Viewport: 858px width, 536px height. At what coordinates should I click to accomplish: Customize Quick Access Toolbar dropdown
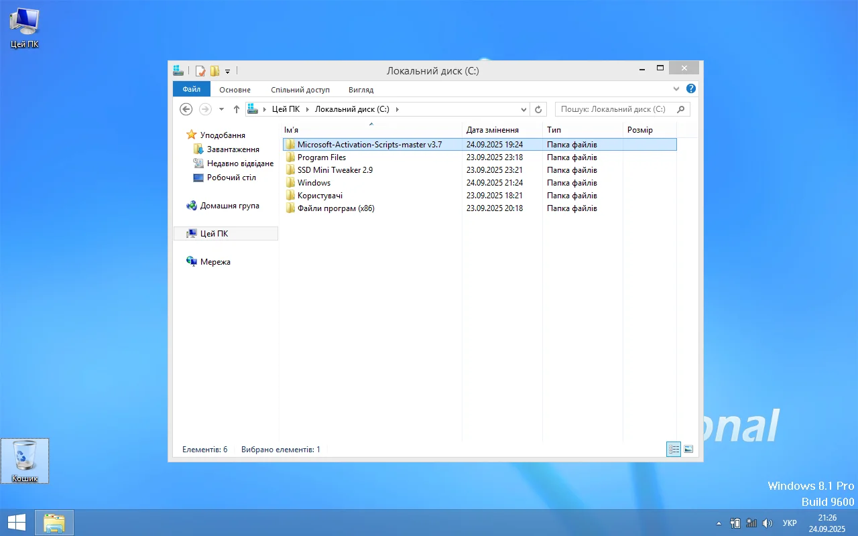coord(228,71)
